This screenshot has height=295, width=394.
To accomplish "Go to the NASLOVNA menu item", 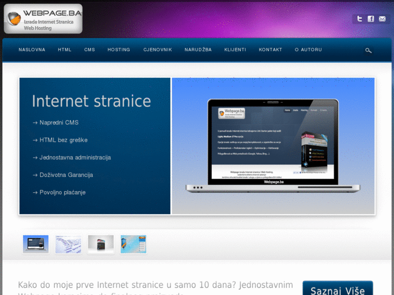I will 32,50.
